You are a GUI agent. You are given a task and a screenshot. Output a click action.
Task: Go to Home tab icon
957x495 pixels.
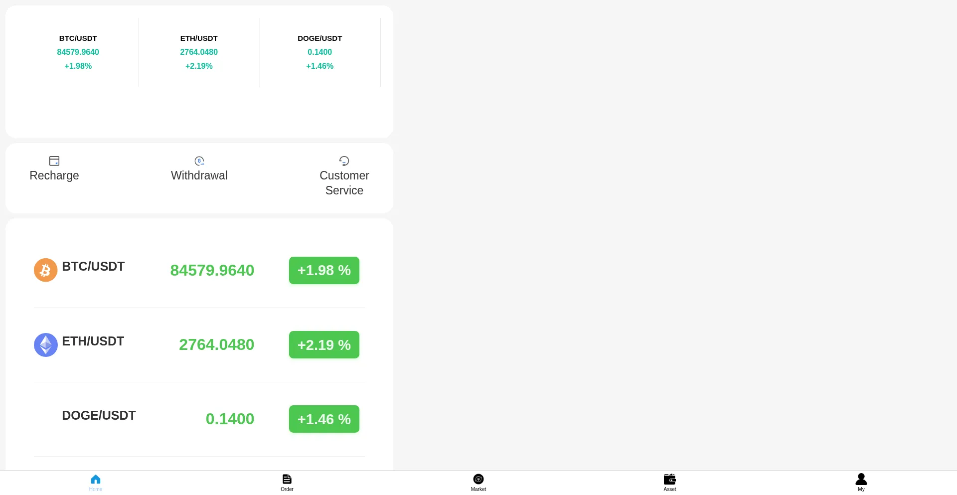tap(96, 480)
